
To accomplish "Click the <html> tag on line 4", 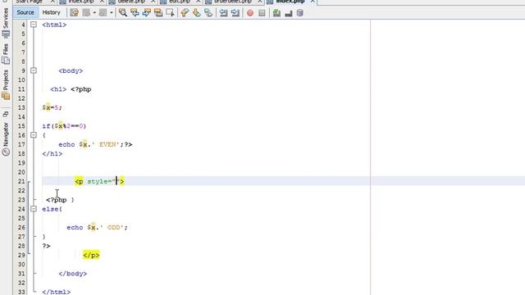I will coord(54,25).
